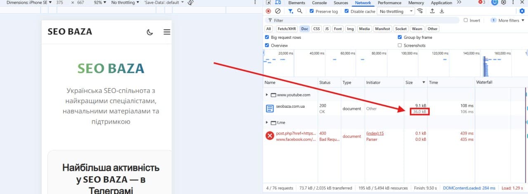Viewport: 528px width, 194px height.
Task: Open the No throttling dropdown in Network panel
Action: [396, 11]
